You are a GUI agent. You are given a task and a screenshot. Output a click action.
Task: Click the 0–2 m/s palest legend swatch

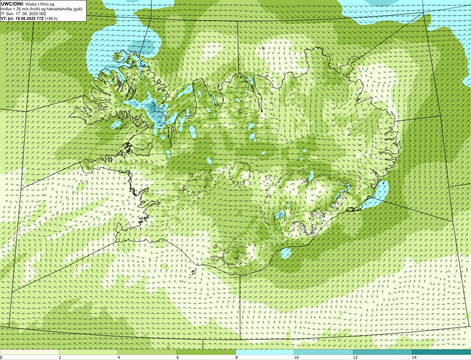tap(29, 352)
